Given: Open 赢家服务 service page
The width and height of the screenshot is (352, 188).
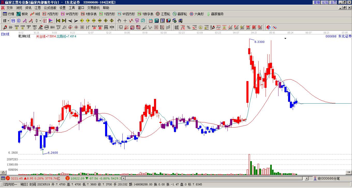Looking at the screenshot, I should [215, 14].
